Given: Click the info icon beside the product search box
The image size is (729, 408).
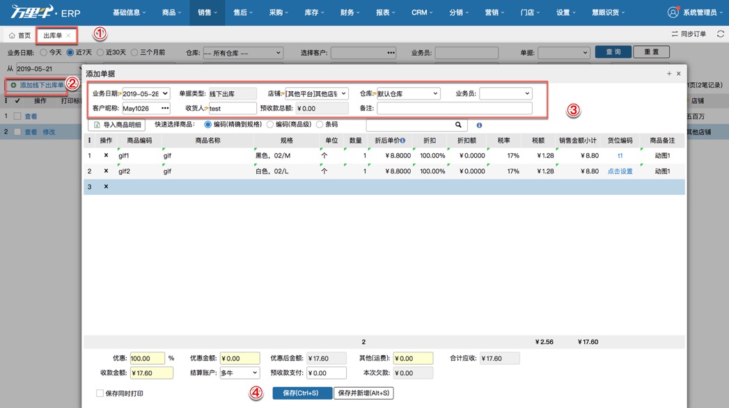Looking at the screenshot, I should click(x=479, y=125).
